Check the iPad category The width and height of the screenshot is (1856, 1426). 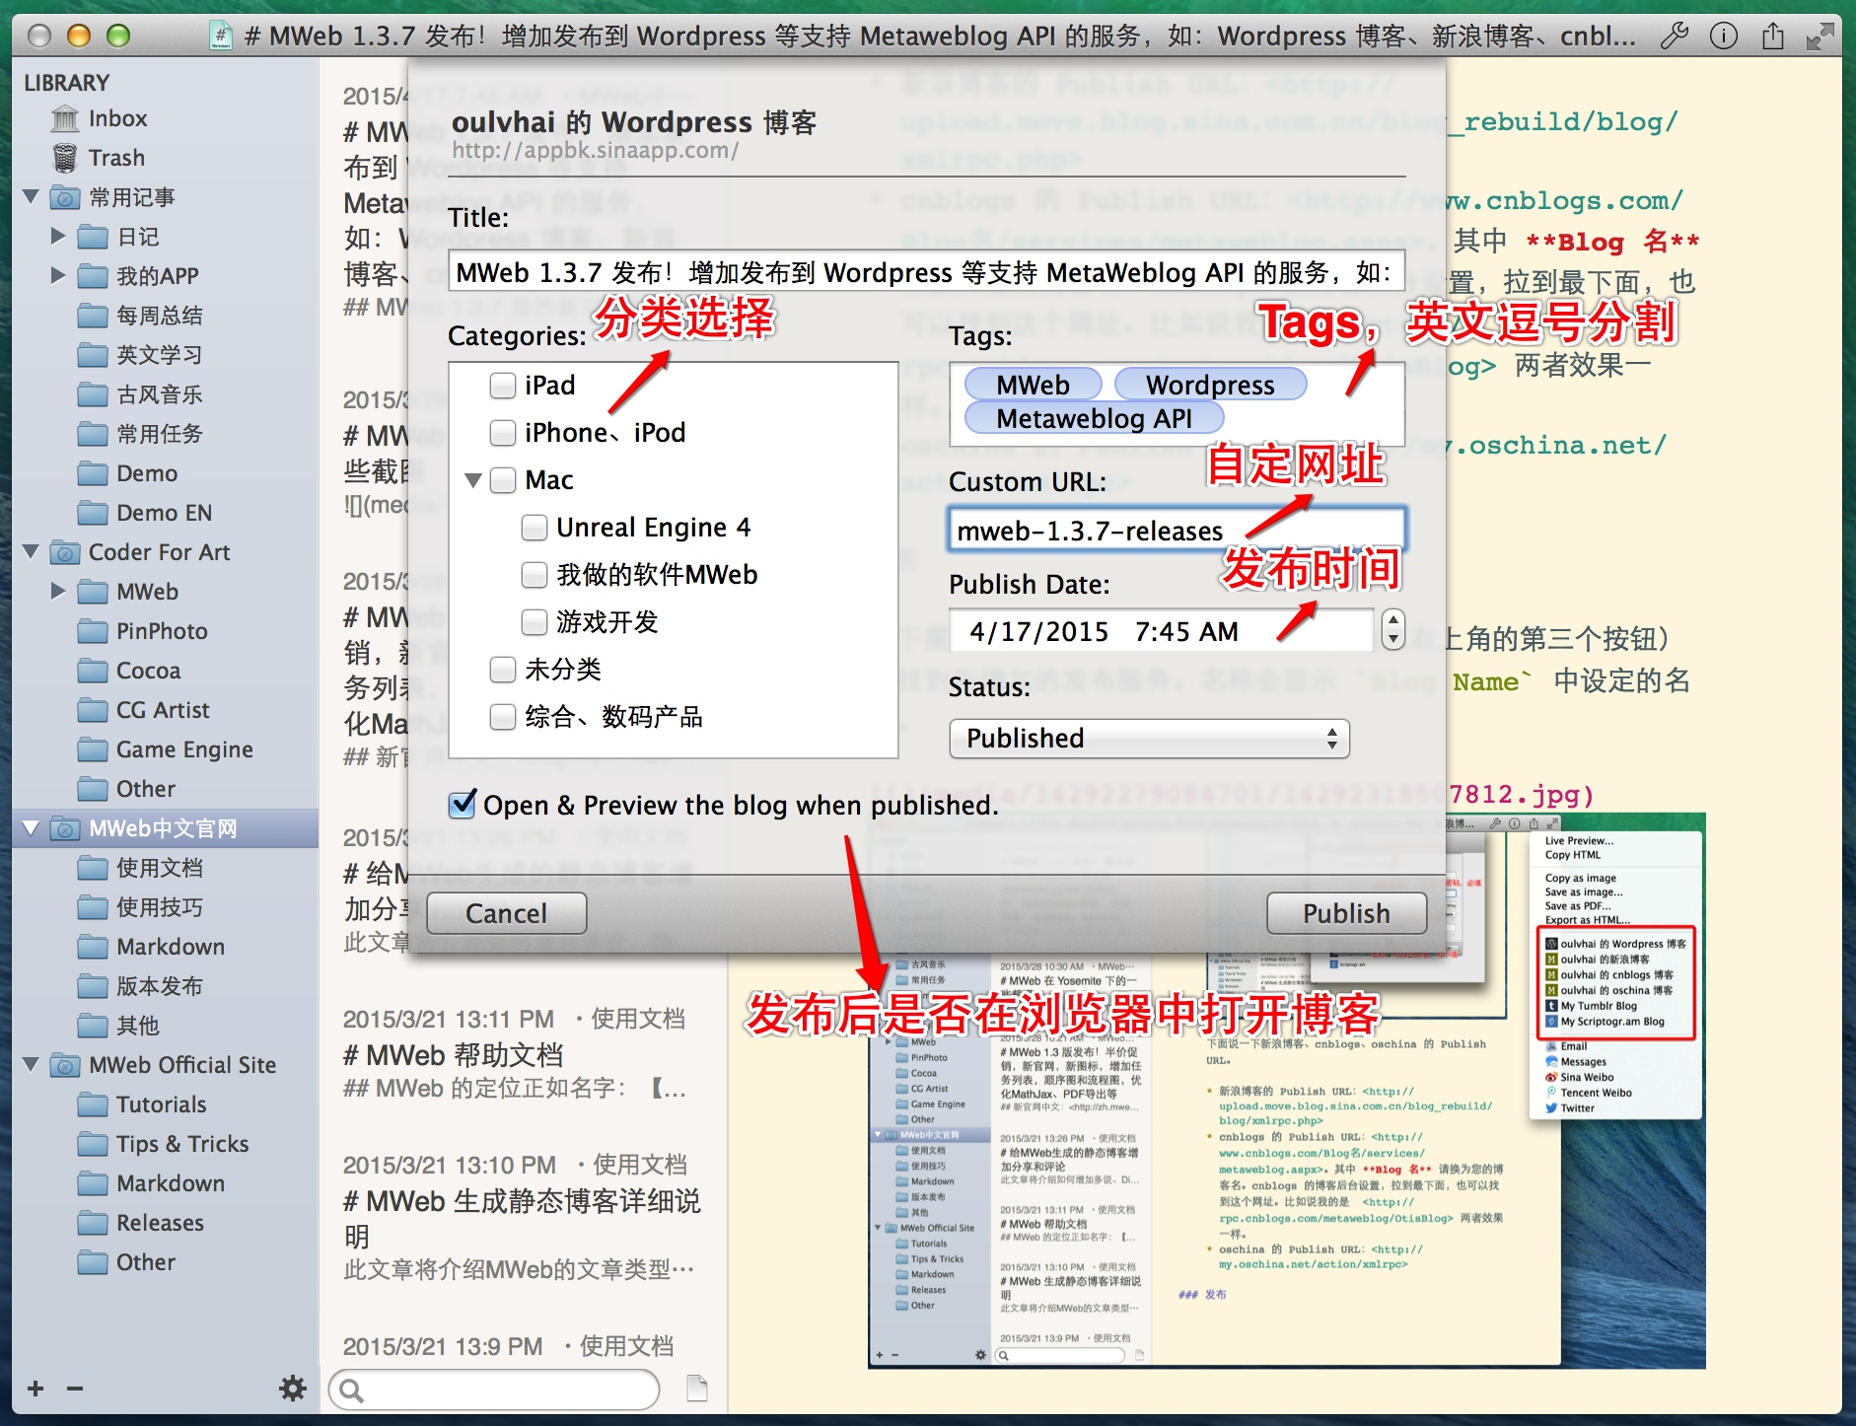pos(503,386)
